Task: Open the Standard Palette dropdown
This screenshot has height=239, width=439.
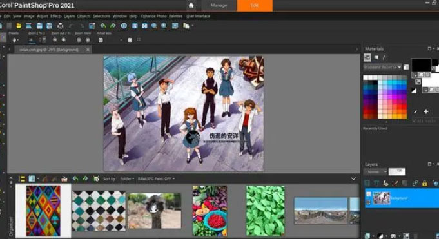Action: [x=382, y=67]
